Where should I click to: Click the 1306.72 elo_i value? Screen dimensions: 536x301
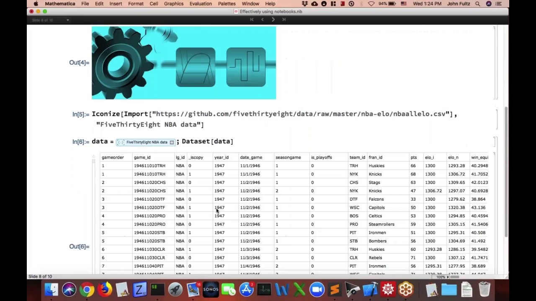[x=433, y=191]
